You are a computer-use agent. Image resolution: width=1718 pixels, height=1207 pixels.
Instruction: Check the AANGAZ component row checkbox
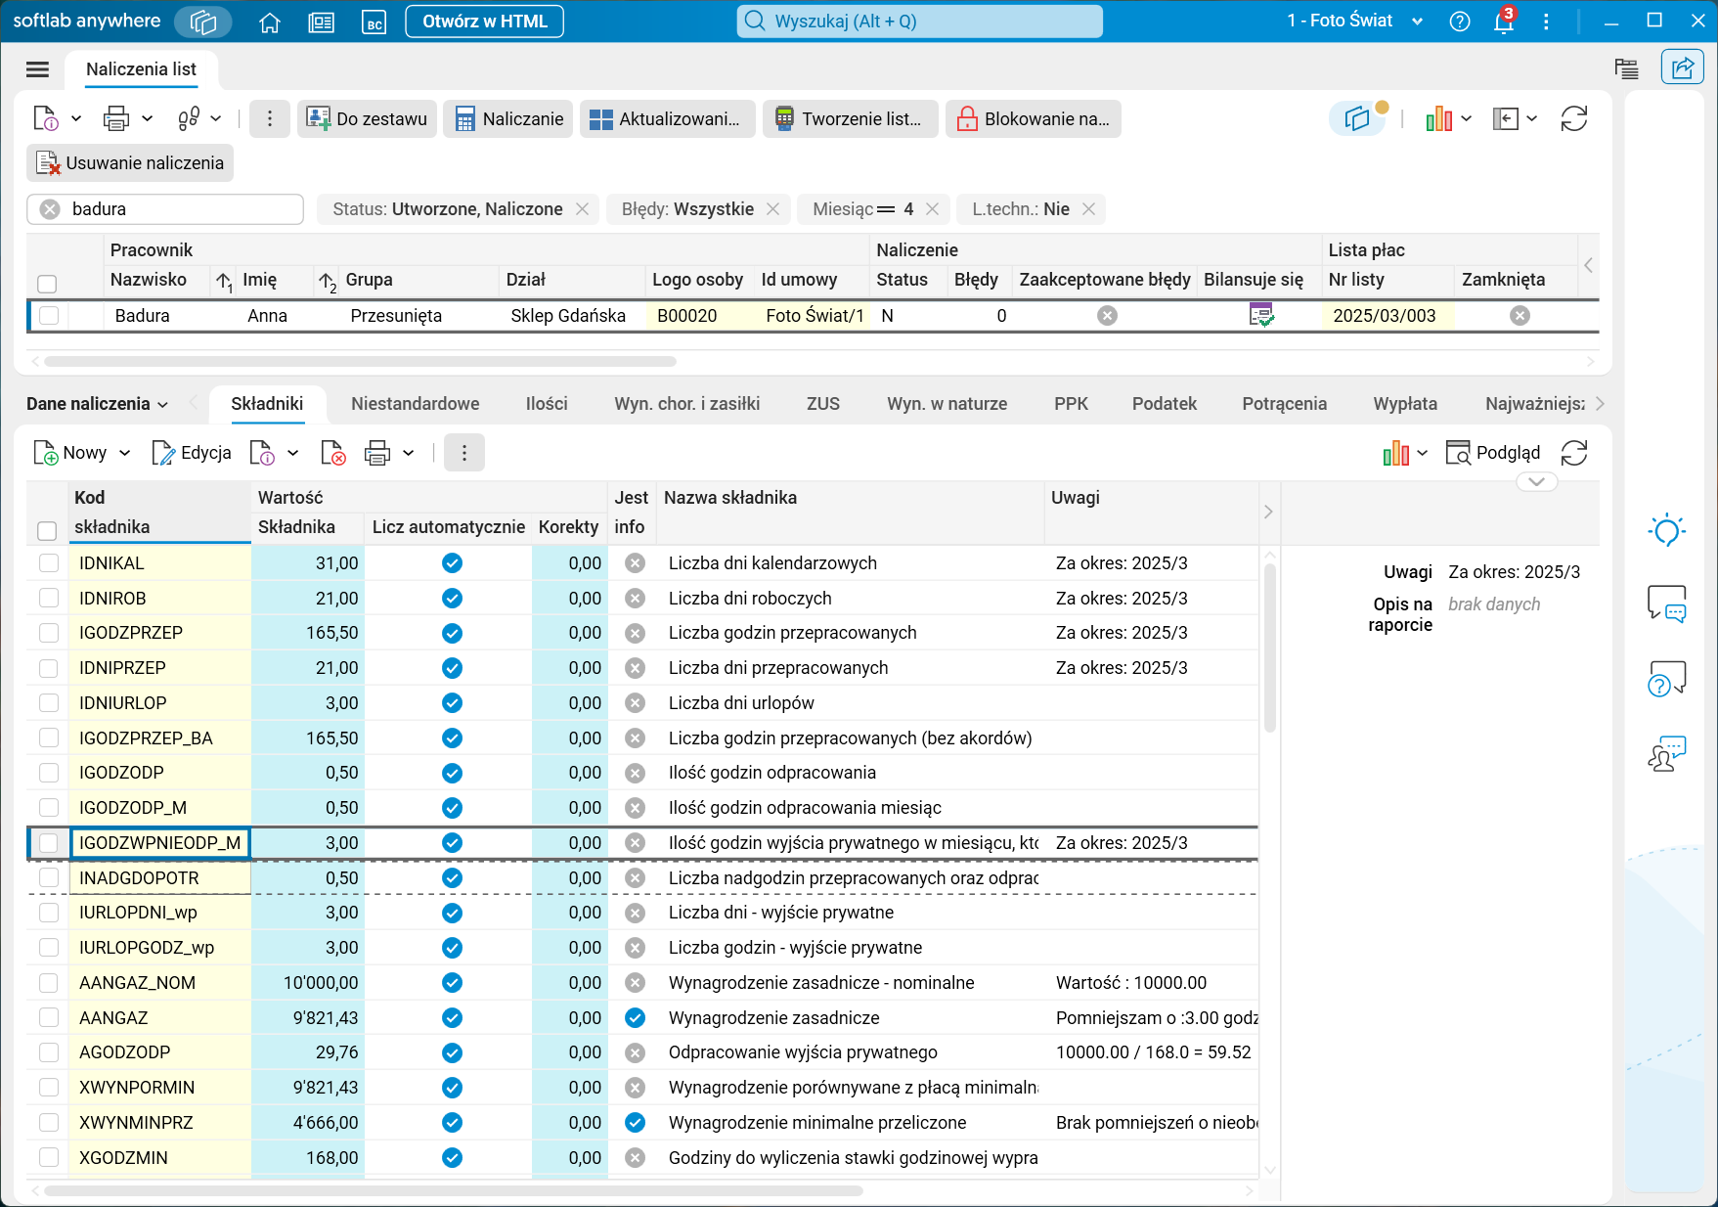tap(49, 1018)
